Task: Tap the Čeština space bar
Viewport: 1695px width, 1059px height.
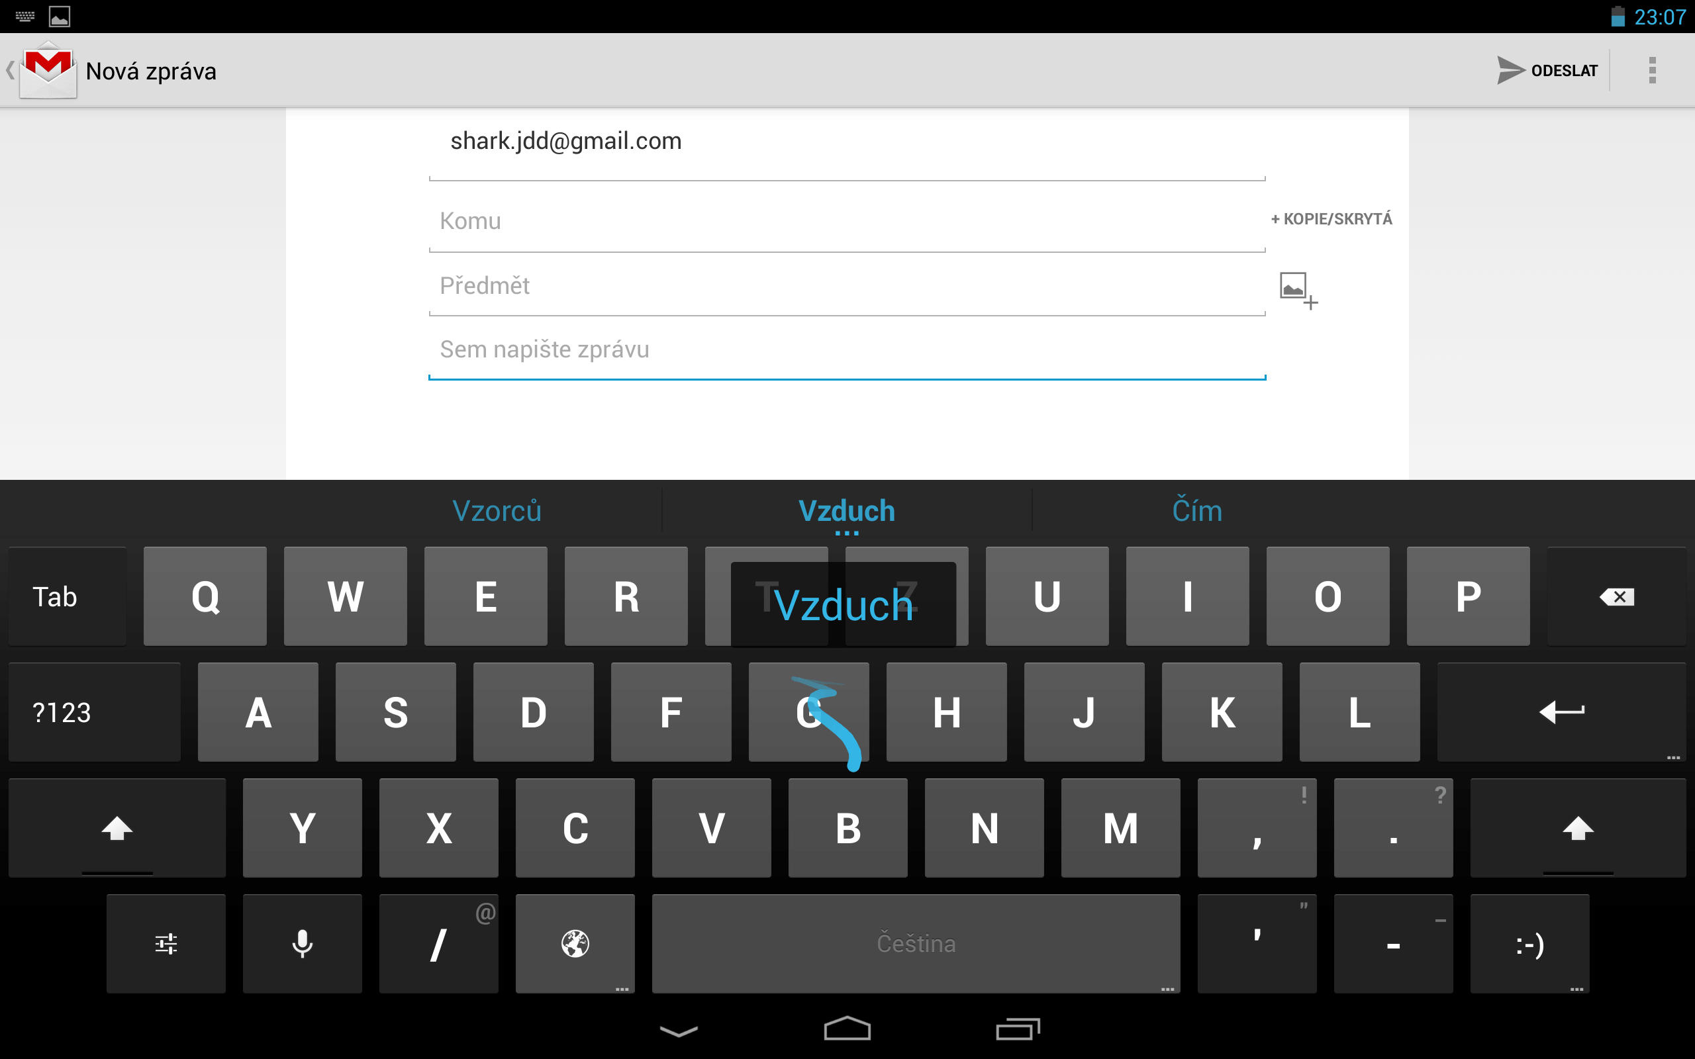Action: click(916, 943)
